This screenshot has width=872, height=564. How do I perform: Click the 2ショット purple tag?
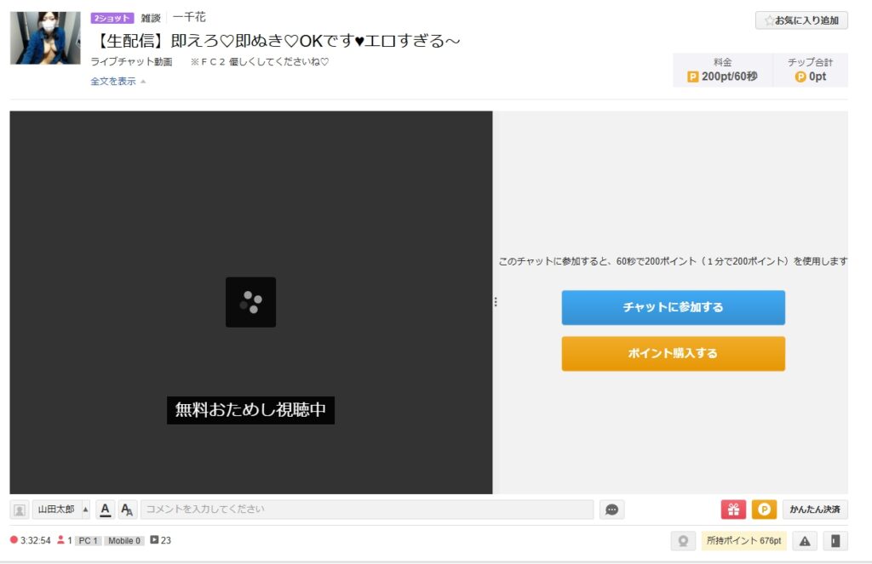point(112,19)
